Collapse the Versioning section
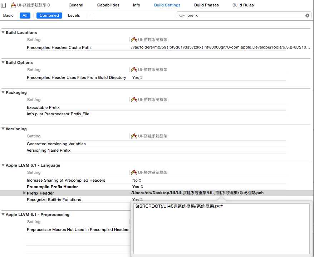Image resolution: width=314 pixels, height=257 pixels. 3,129
